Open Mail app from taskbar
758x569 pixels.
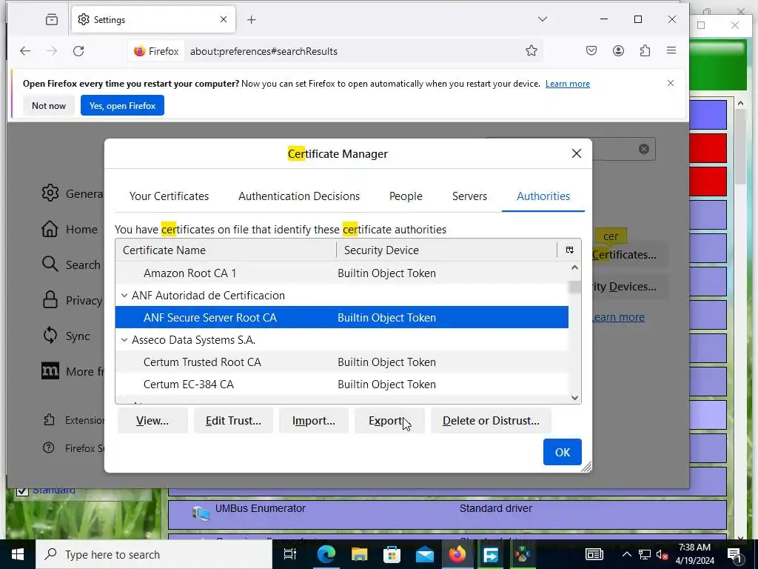[x=425, y=554]
